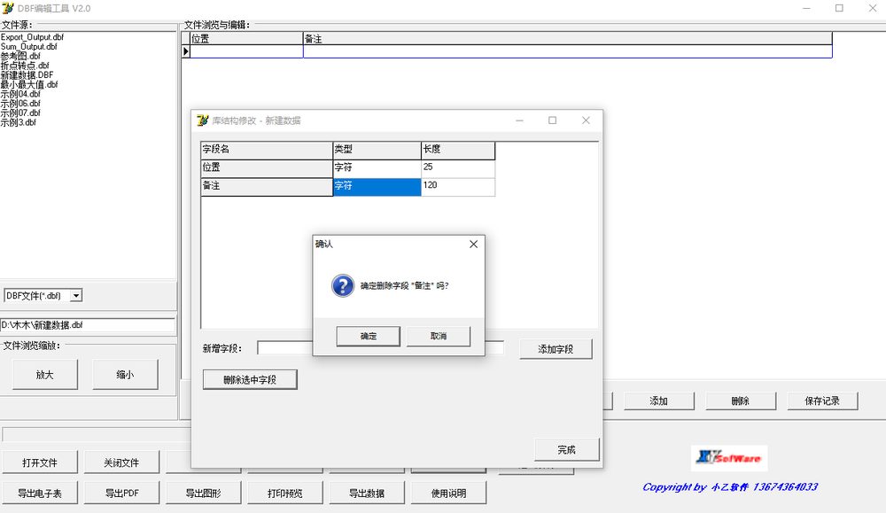The height and width of the screenshot is (513, 886).
Task: Click the path field D:\木木\新建数据.dbf
Action: coord(88,325)
